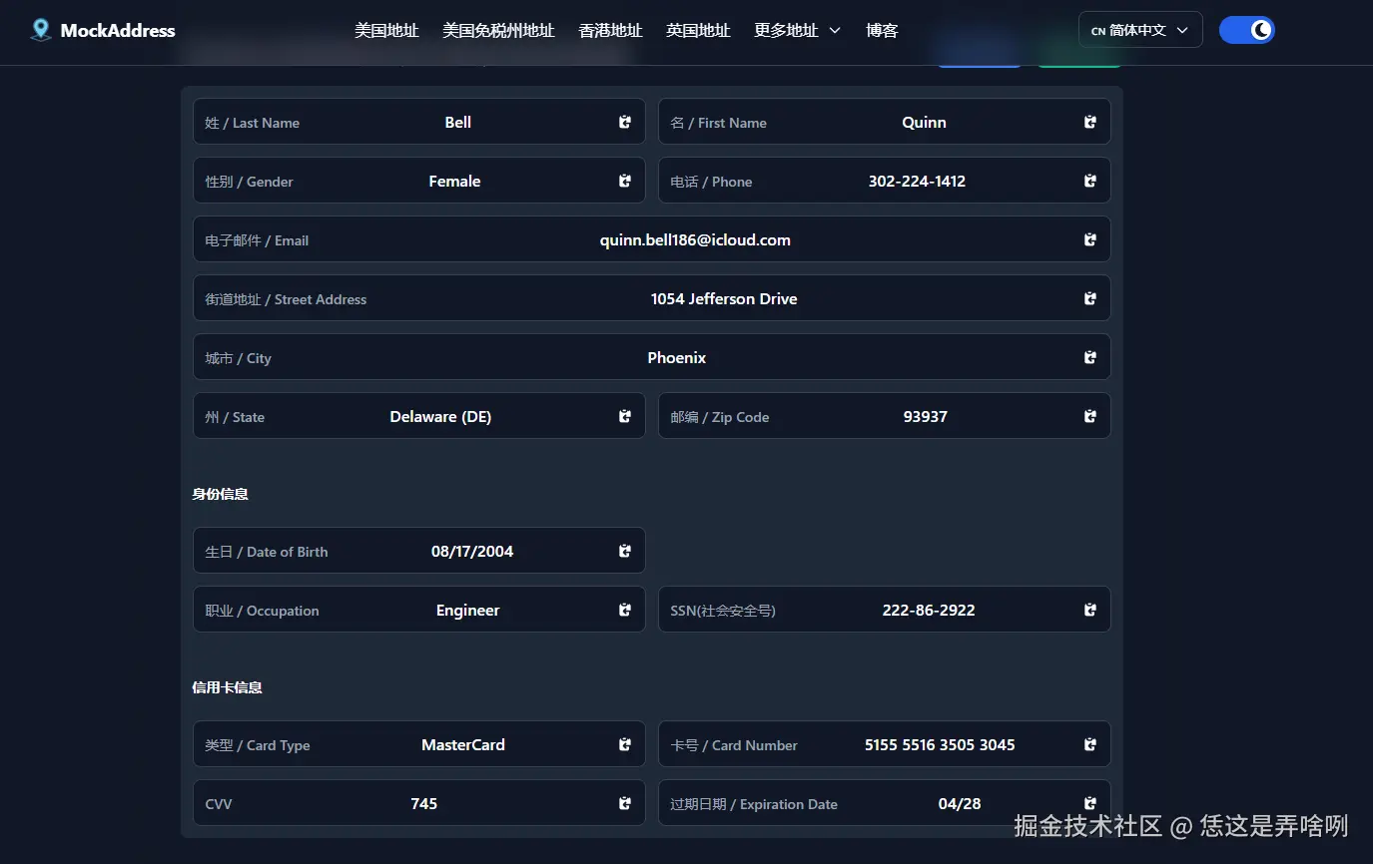Click the MasterCard type value

[463, 745]
